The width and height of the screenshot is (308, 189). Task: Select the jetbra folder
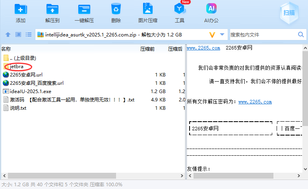(17, 67)
